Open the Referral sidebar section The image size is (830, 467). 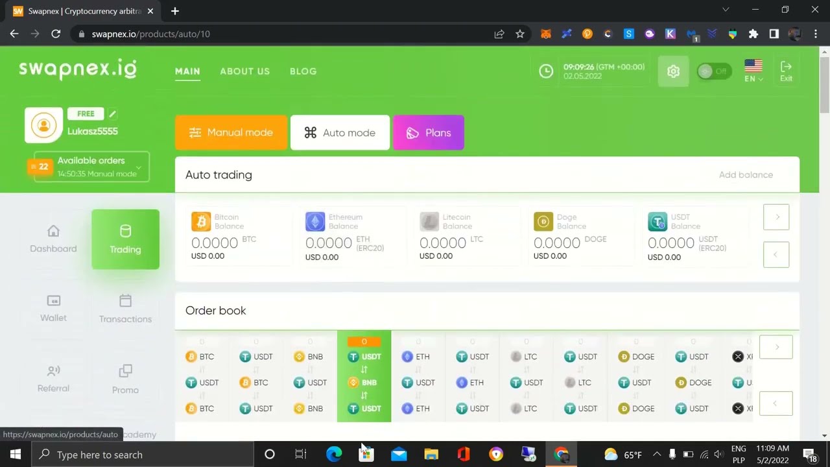53,379
